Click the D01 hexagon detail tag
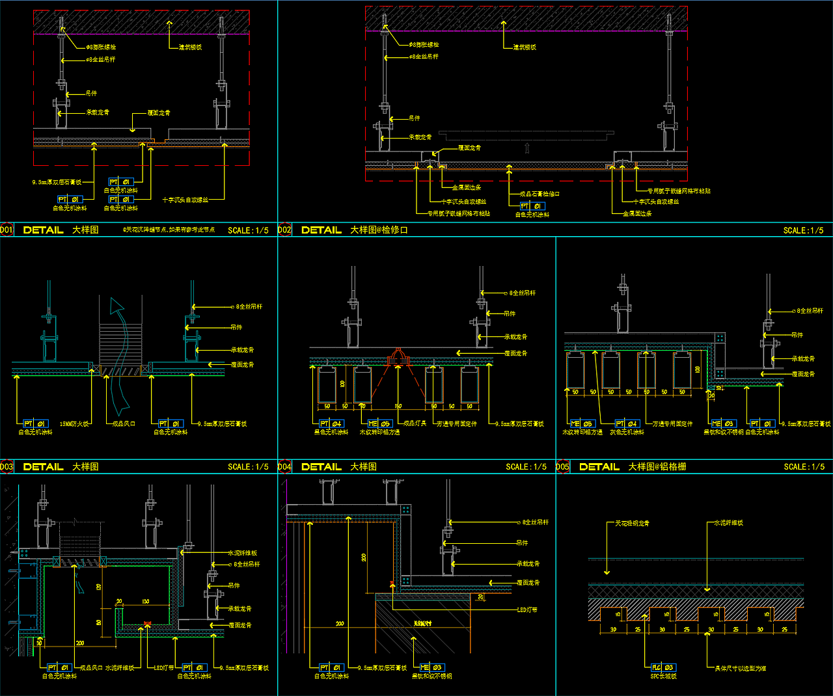This screenshot has width=833, height=696. [7, 230]
